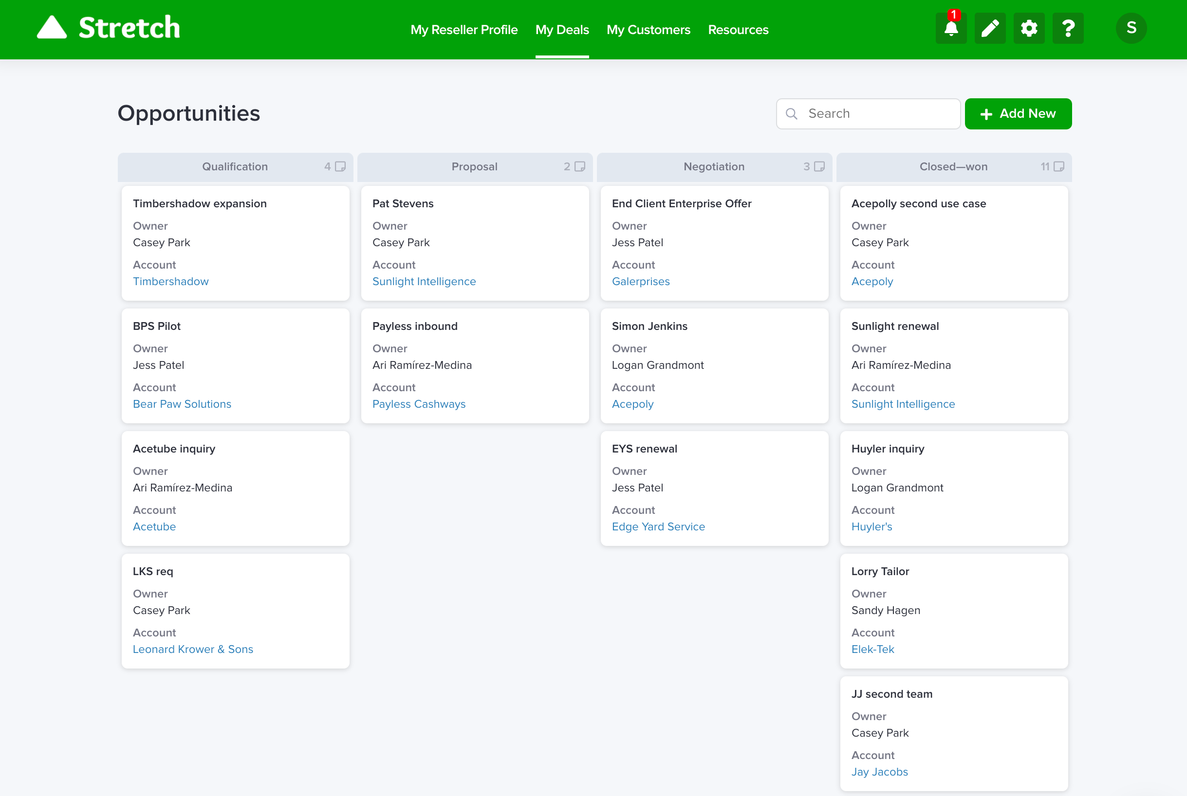The image size is (1187, 796).
Task: Open the Simon Jenkins card title
Action: tap(649, 326)
